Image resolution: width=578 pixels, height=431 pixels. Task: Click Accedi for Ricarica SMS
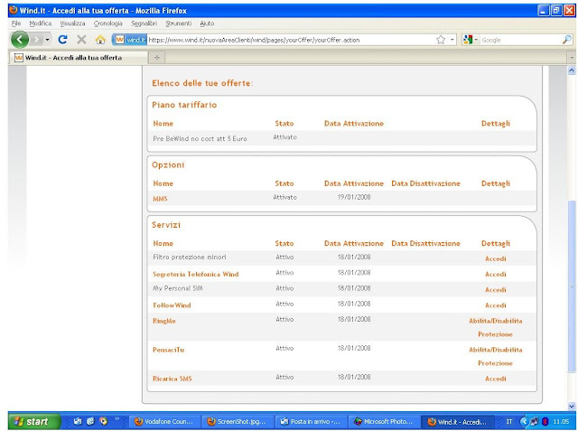click(496, 379)
